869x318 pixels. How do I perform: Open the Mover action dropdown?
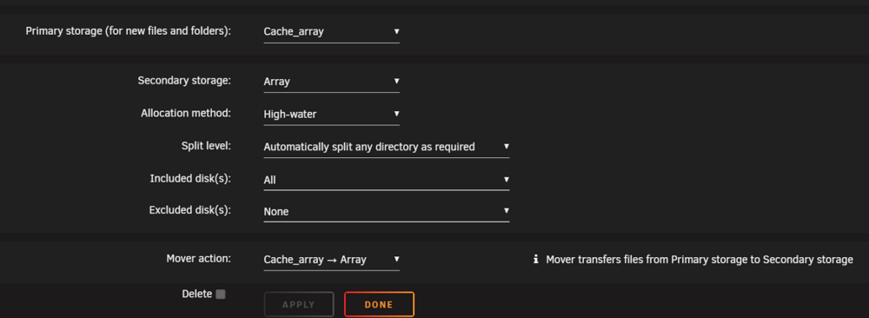pyautogui.click(x=331, y=259)
